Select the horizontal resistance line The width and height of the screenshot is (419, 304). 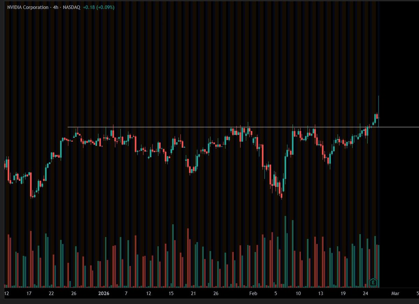(243, 127)
